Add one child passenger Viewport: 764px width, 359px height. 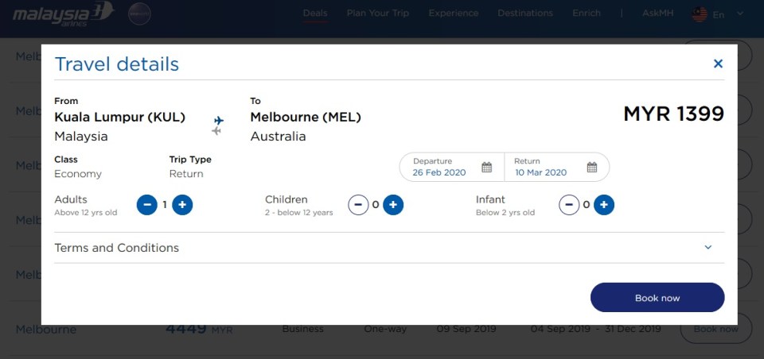tap(393, 205)
